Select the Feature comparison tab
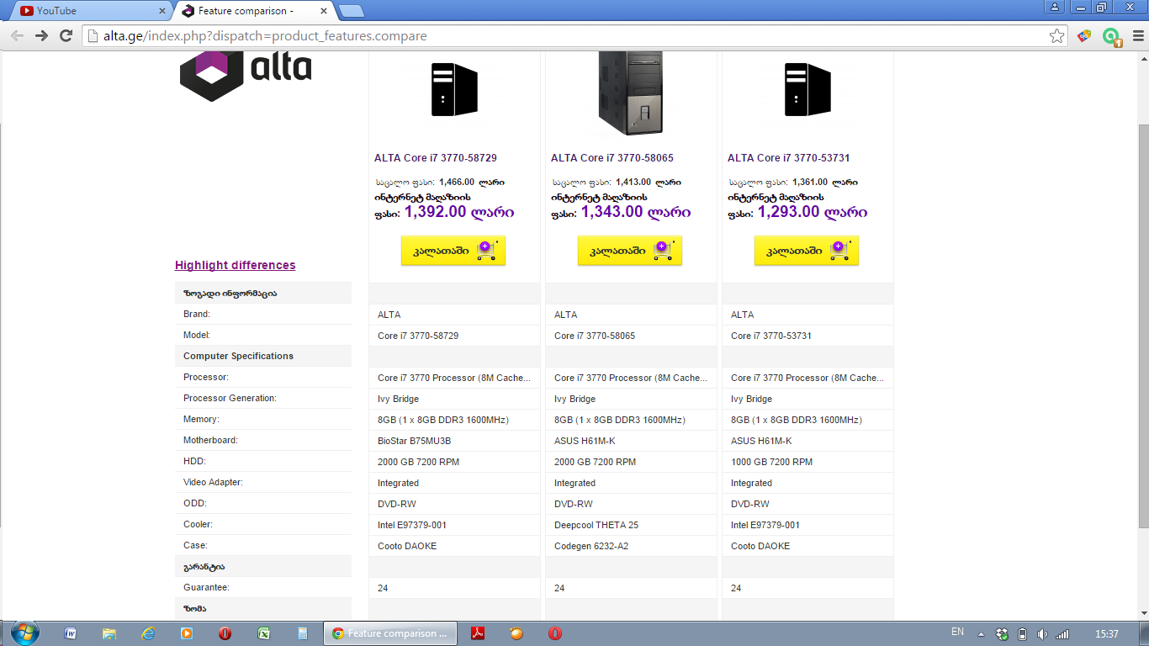1149x646 pixels. point(256,11)
